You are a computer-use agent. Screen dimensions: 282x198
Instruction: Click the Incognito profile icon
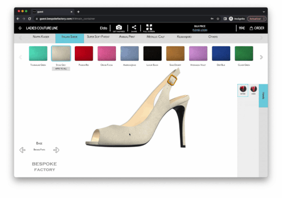[x=231, y=19]
